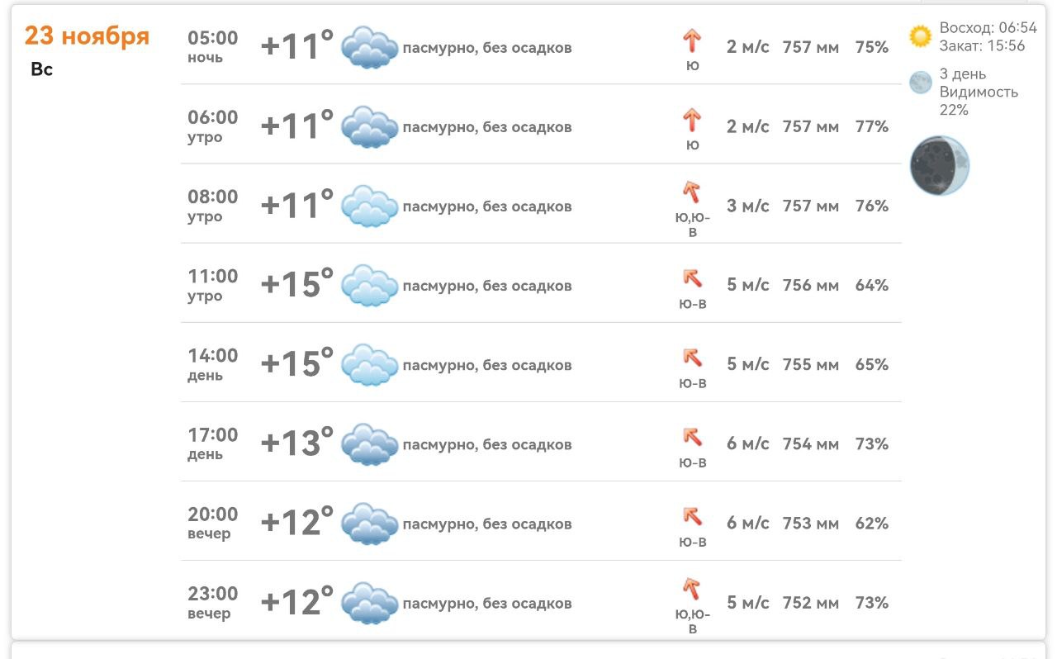Click the Видимость 22% moon text
The image size is (1057, 659).
979,101
